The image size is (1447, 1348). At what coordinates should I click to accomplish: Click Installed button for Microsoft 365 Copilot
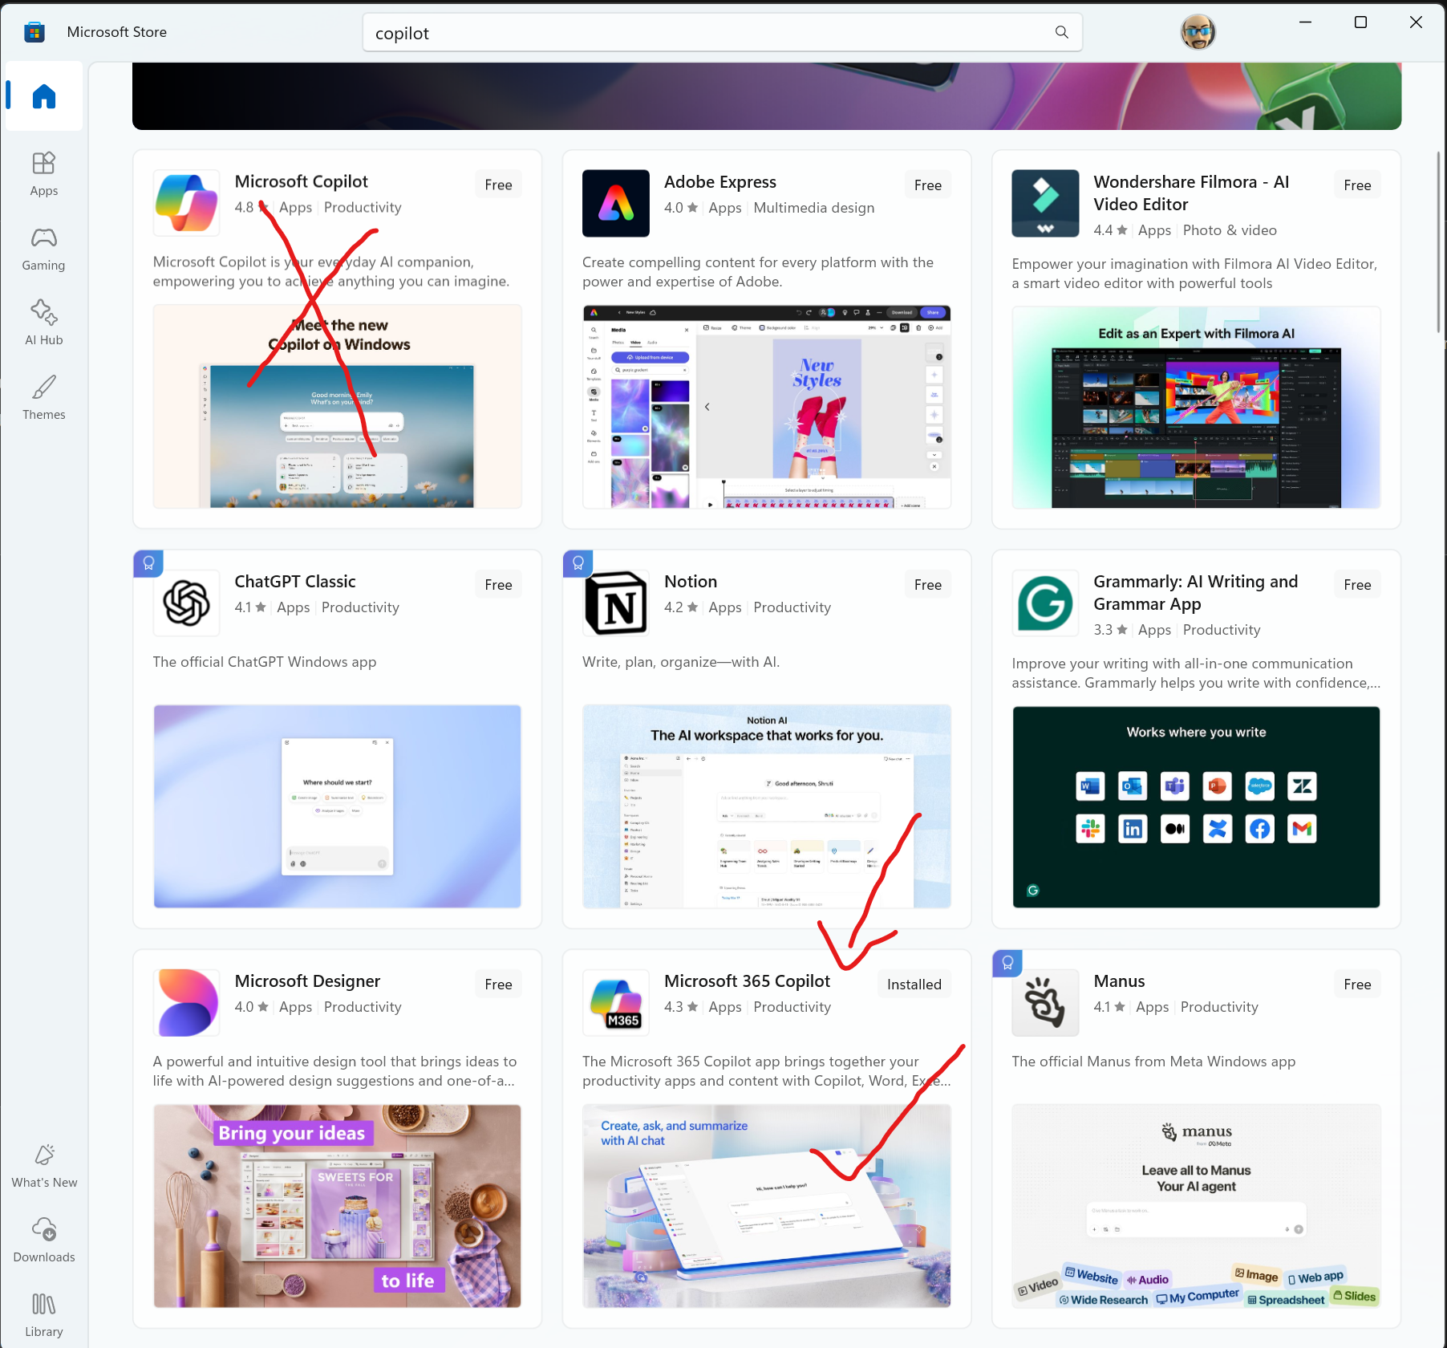pos(914,985)
